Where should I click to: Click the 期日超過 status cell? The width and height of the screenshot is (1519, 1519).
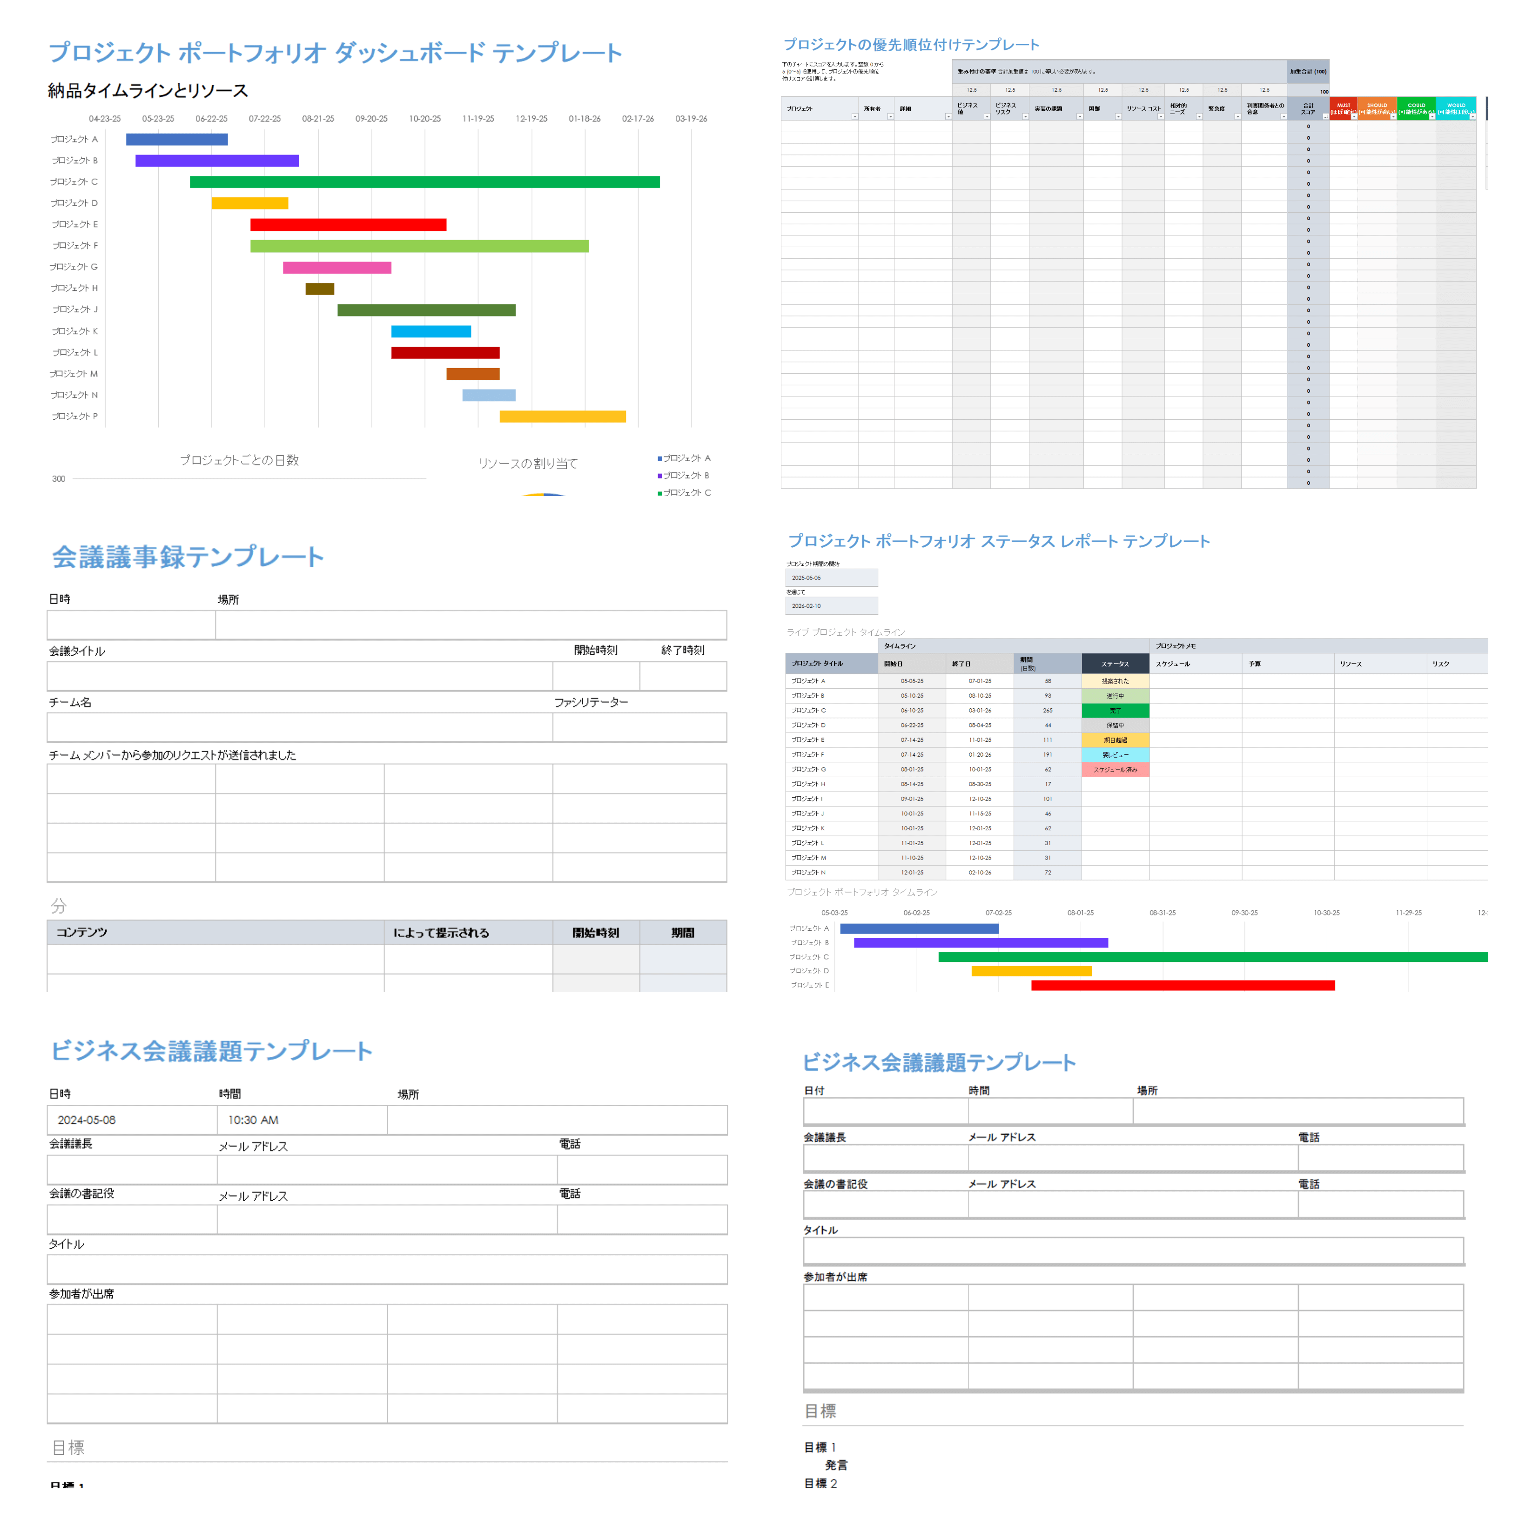tap(1115, 740)
